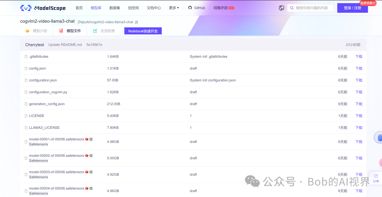Open the configuration.json file
The width and height of the screenshot is (382, 197).
43,80
